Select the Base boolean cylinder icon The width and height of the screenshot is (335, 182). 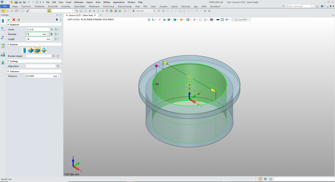pyautogui.click(x=25, y=50)
